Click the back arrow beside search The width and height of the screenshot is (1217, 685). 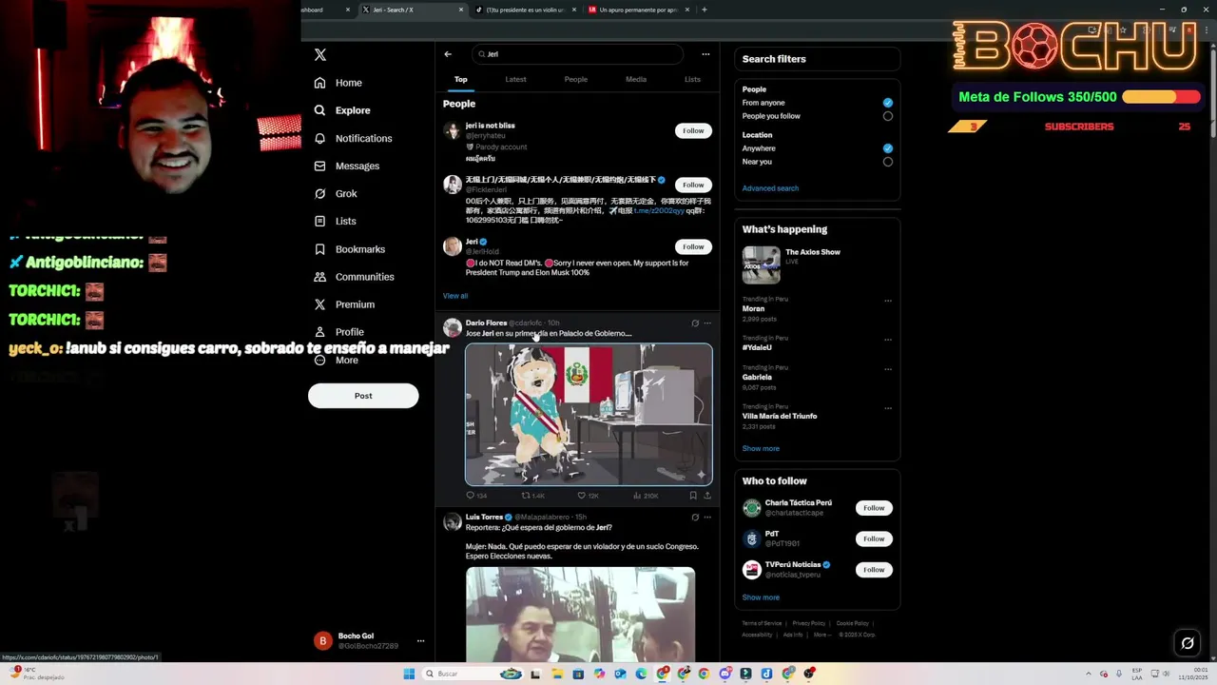tap(448, 54)
